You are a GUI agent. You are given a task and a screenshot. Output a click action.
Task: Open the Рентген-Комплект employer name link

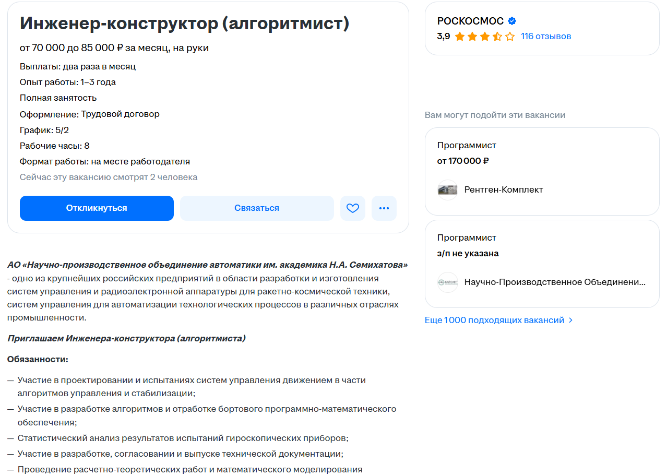504,190
